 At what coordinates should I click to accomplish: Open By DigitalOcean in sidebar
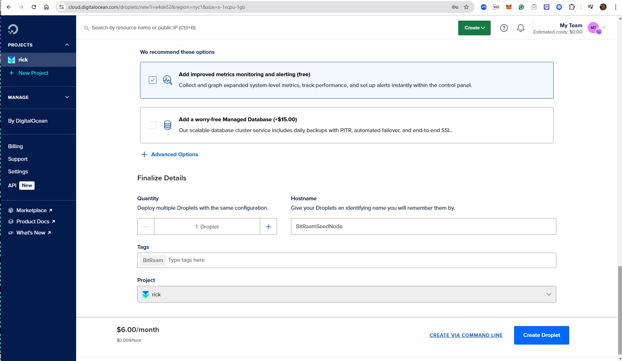pos(28,121)
